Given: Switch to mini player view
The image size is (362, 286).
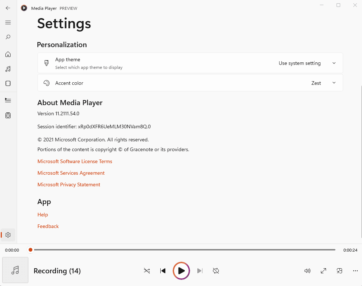Looking at the screenshot, I should (339, 271).
